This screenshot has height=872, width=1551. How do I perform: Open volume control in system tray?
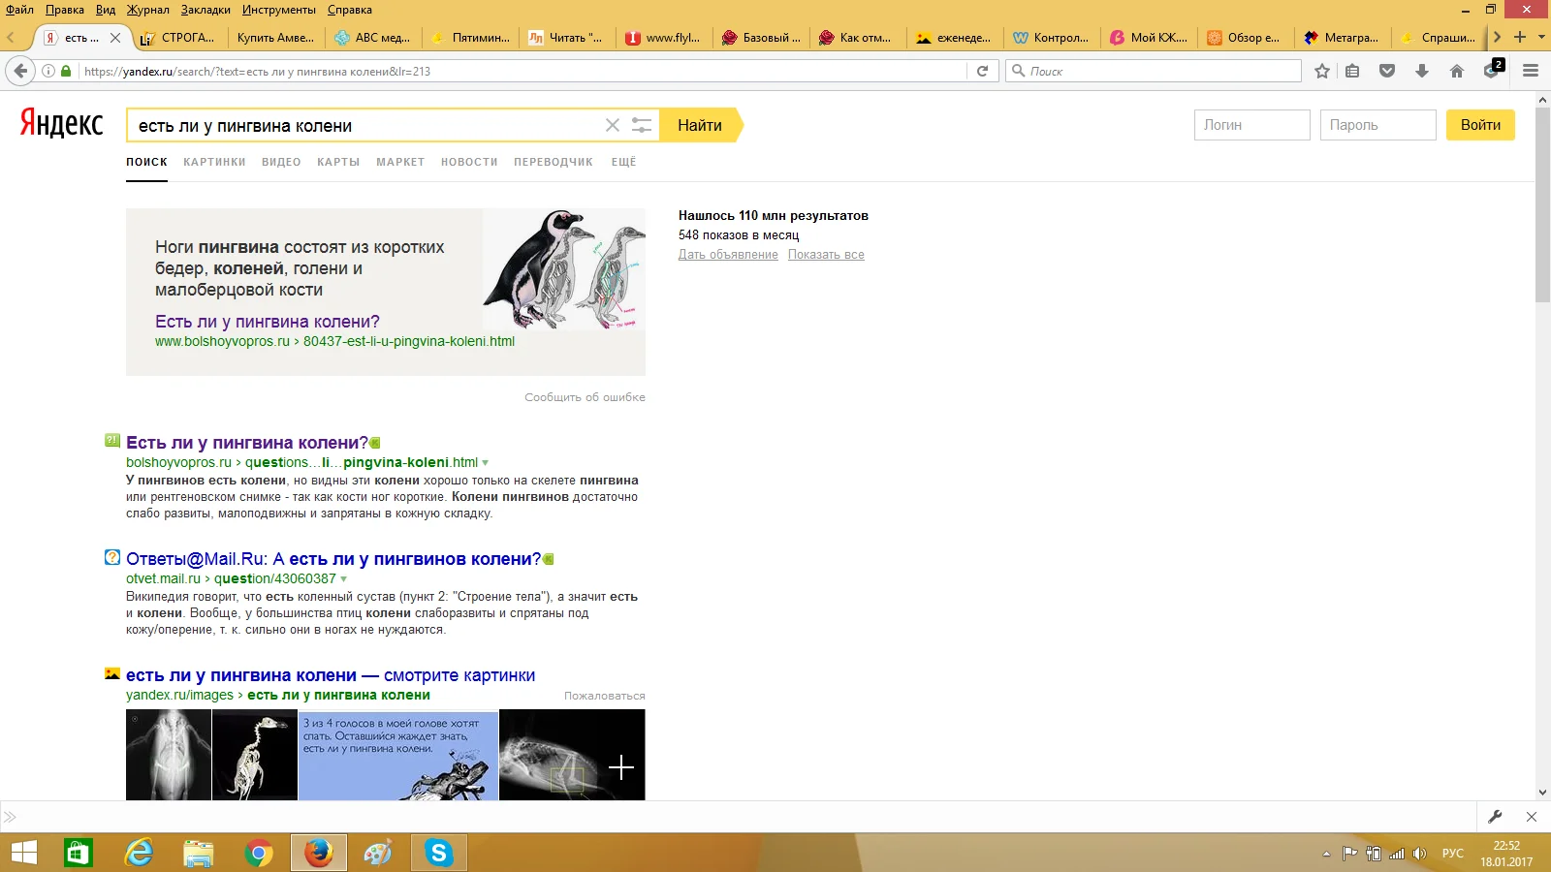tap(1420, 854)
